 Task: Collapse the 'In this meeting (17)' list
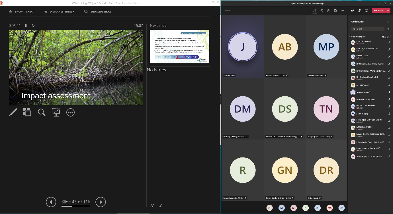point(349,37)
